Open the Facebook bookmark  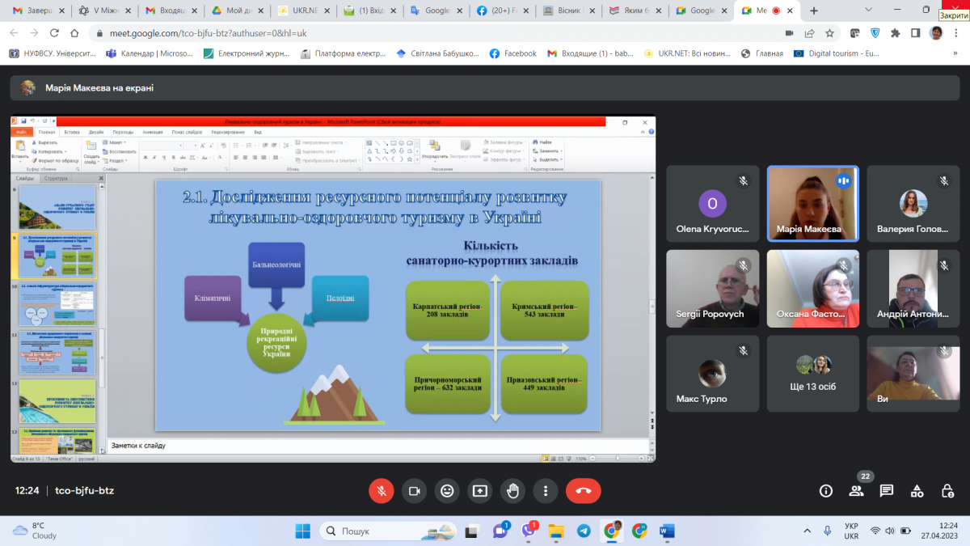[x=512, y=53]
